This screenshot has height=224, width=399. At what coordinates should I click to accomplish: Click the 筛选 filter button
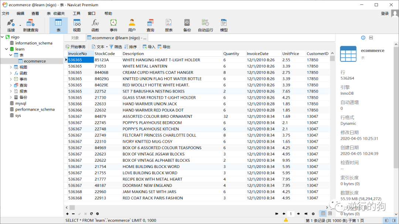pyautogui.click(x=116, y=47)
